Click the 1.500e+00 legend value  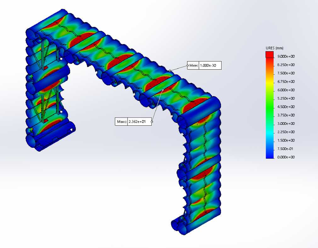286,141
